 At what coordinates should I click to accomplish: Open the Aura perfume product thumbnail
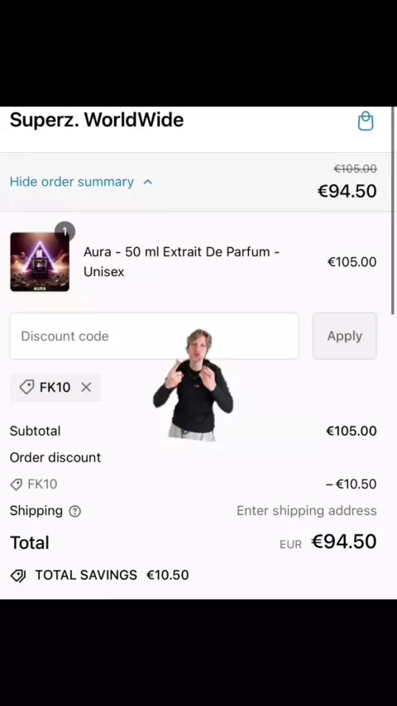(x=40, y=262)
